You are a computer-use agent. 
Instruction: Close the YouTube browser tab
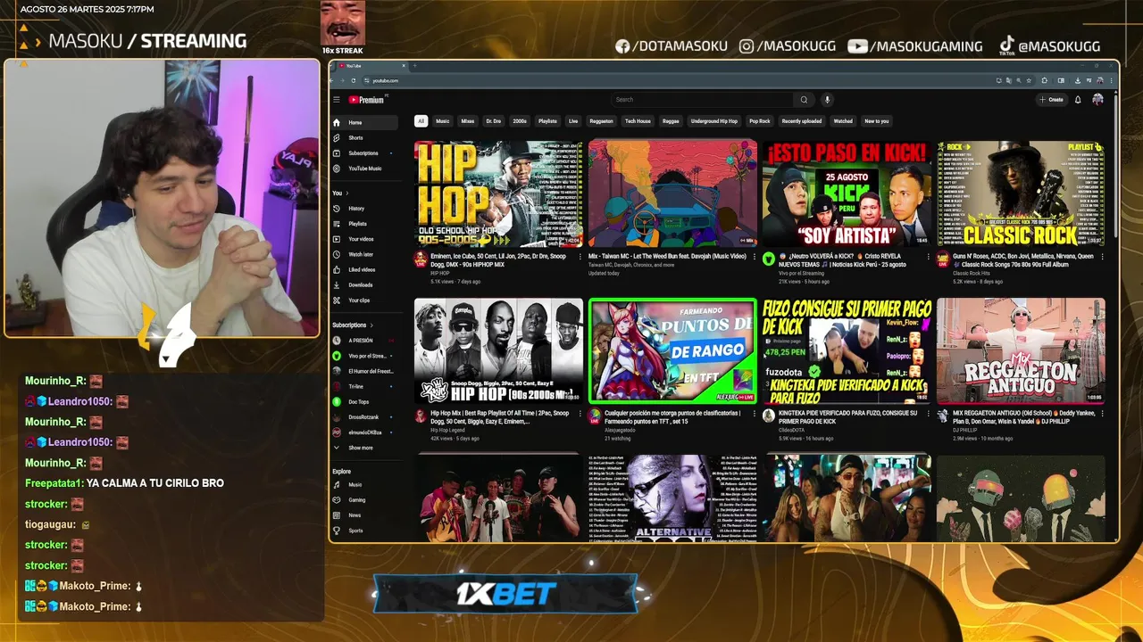pos(404,66)
